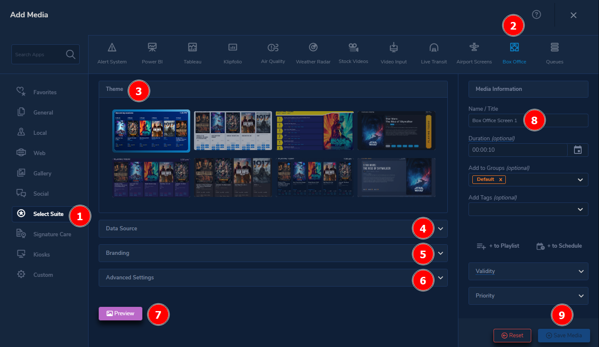Open the Duration calendar icon
The width and height of the screenshot is (599, 347).
pyautogui.click(x=578, y=150)
